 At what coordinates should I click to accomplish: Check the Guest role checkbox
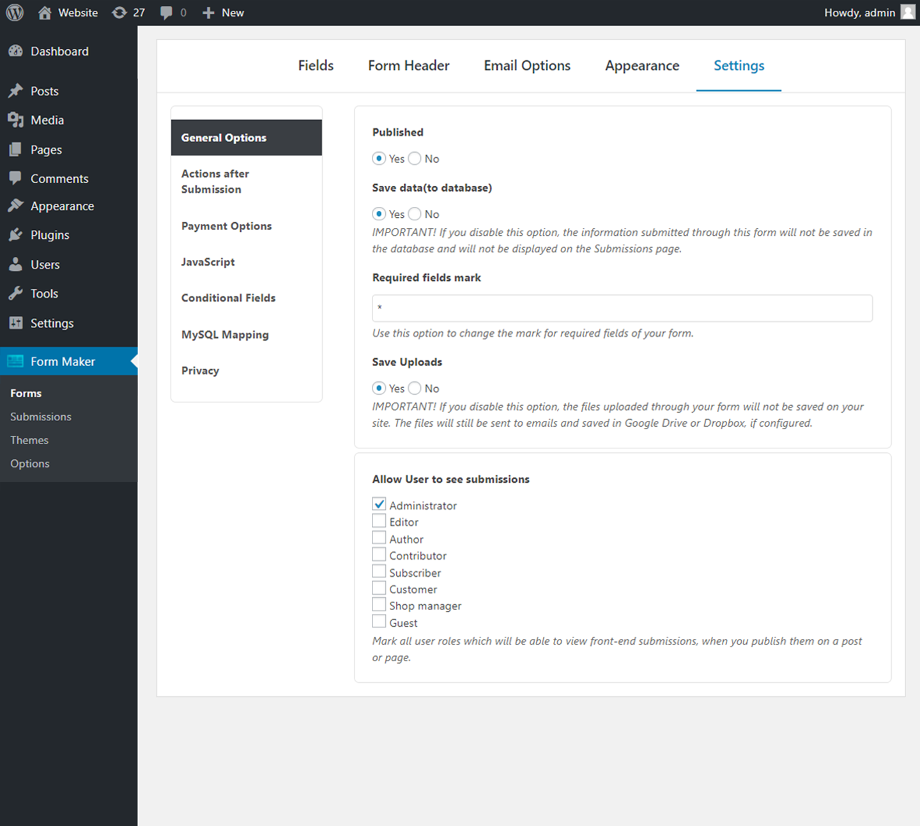click(379, 622)
